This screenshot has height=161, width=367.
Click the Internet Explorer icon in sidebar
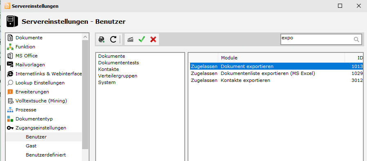(10, 74)
